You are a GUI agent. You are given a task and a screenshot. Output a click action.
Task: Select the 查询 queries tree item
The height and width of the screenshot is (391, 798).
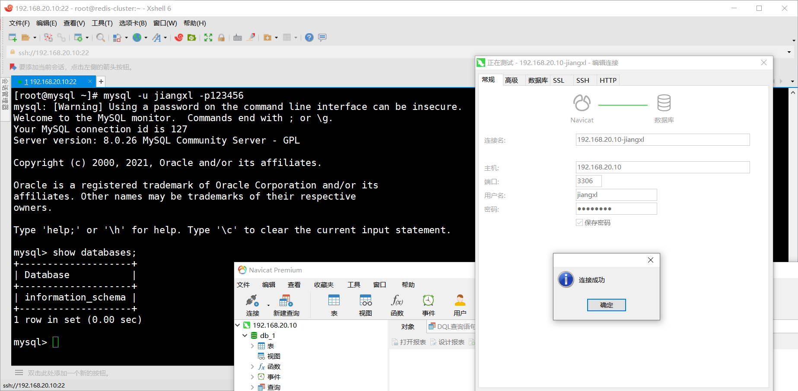coord(269,387)
